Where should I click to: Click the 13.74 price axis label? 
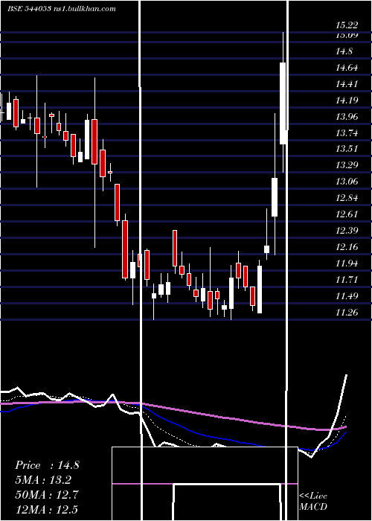pos(347,133)
